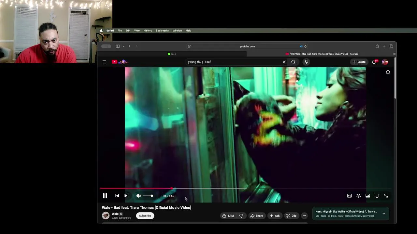The width and height of the screenshot is (417, 234).
Task: Open the File menu
Action: 120,31
